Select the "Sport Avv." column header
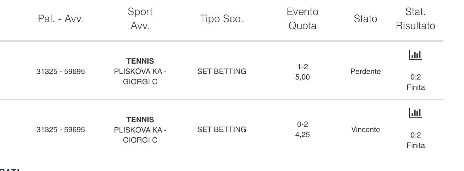 tap(141, 19)
